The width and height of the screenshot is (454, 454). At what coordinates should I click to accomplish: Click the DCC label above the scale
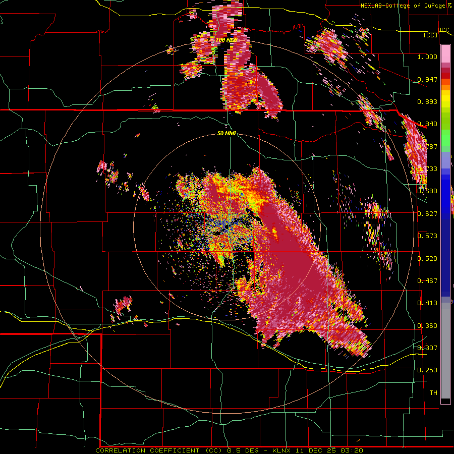point(443,30)
